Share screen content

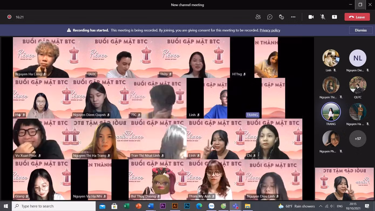click(334, 17)
